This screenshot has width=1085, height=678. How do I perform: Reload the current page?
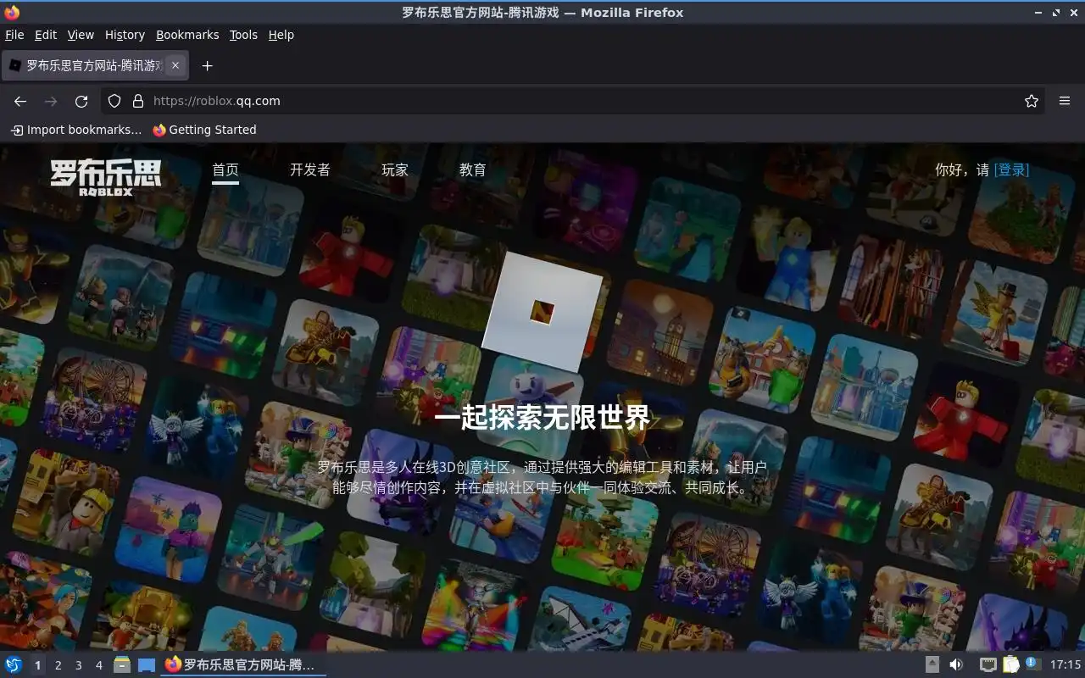(x=81, y=101)
